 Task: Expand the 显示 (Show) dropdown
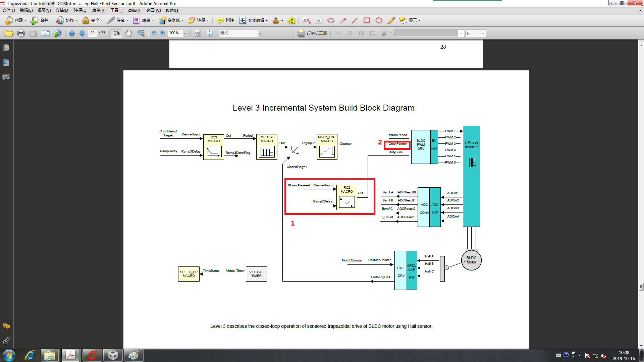[419, 20]
